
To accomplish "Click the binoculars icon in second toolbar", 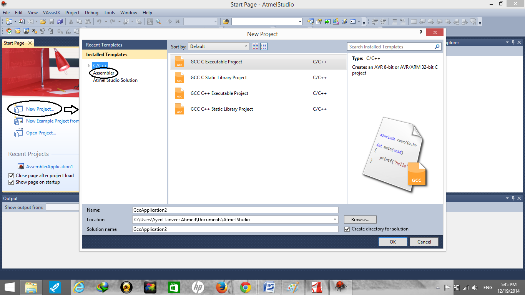I will click(x=35, y=31).
